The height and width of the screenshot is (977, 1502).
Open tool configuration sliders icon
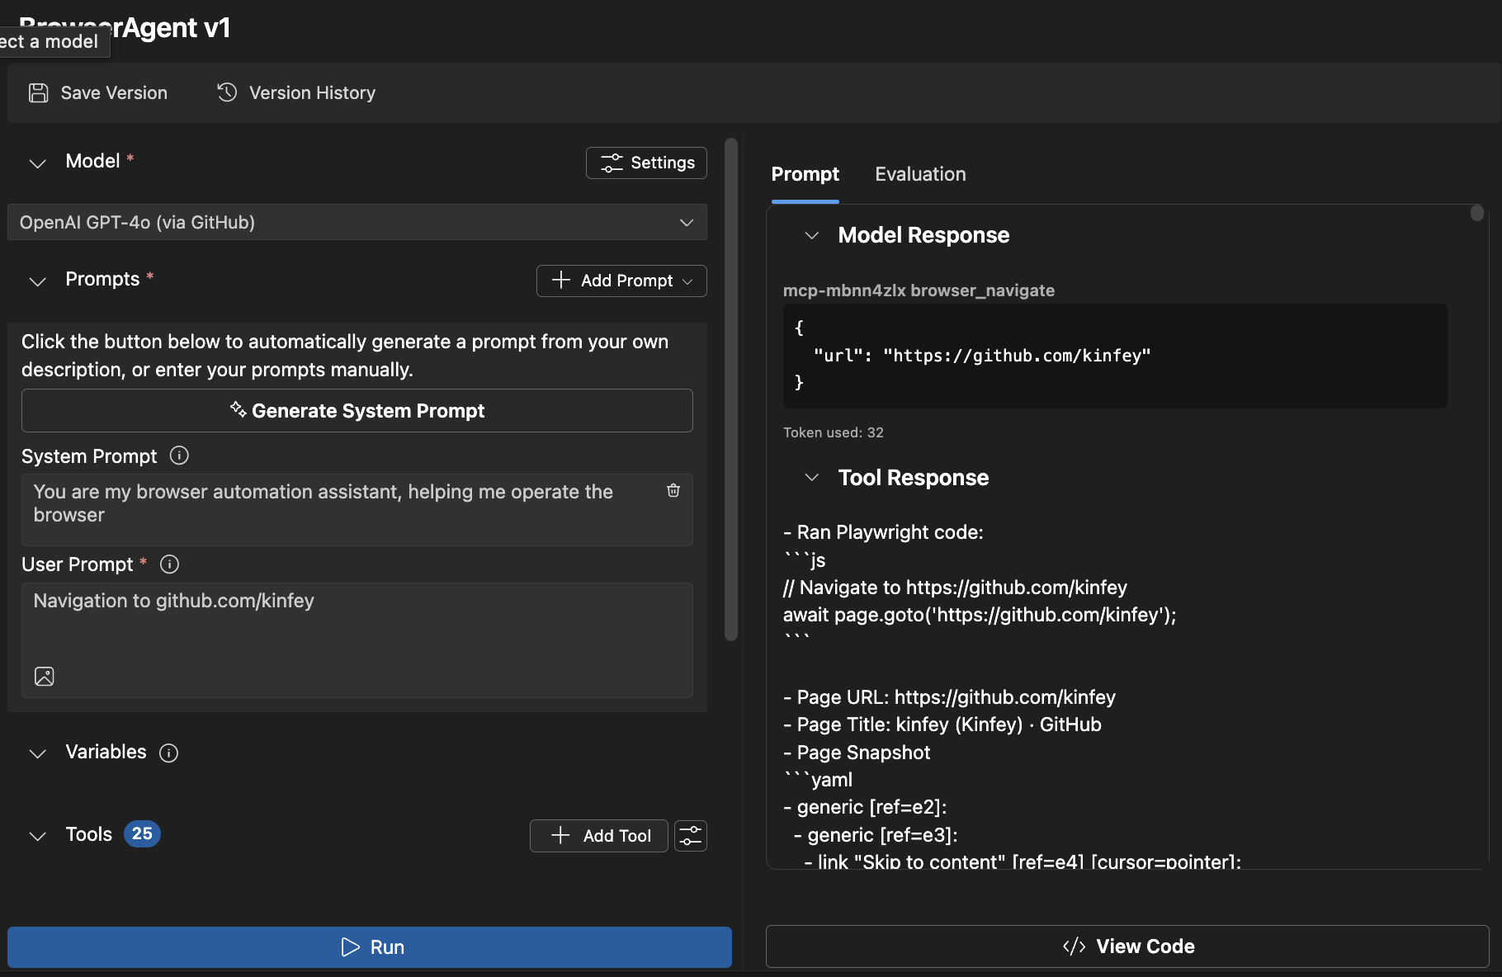[691, 836]
